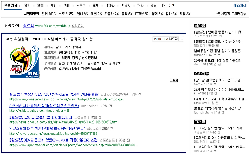
Task: Filter semantic link by IT과학 3%
Action: click(x=142, y=14)
